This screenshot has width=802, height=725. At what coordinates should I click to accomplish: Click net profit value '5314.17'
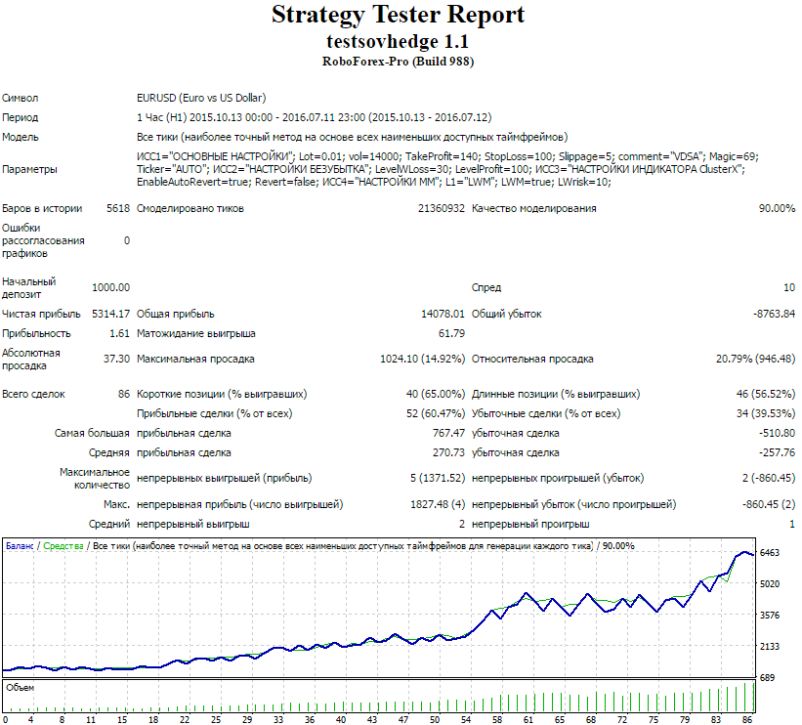[x=111, y=314]
